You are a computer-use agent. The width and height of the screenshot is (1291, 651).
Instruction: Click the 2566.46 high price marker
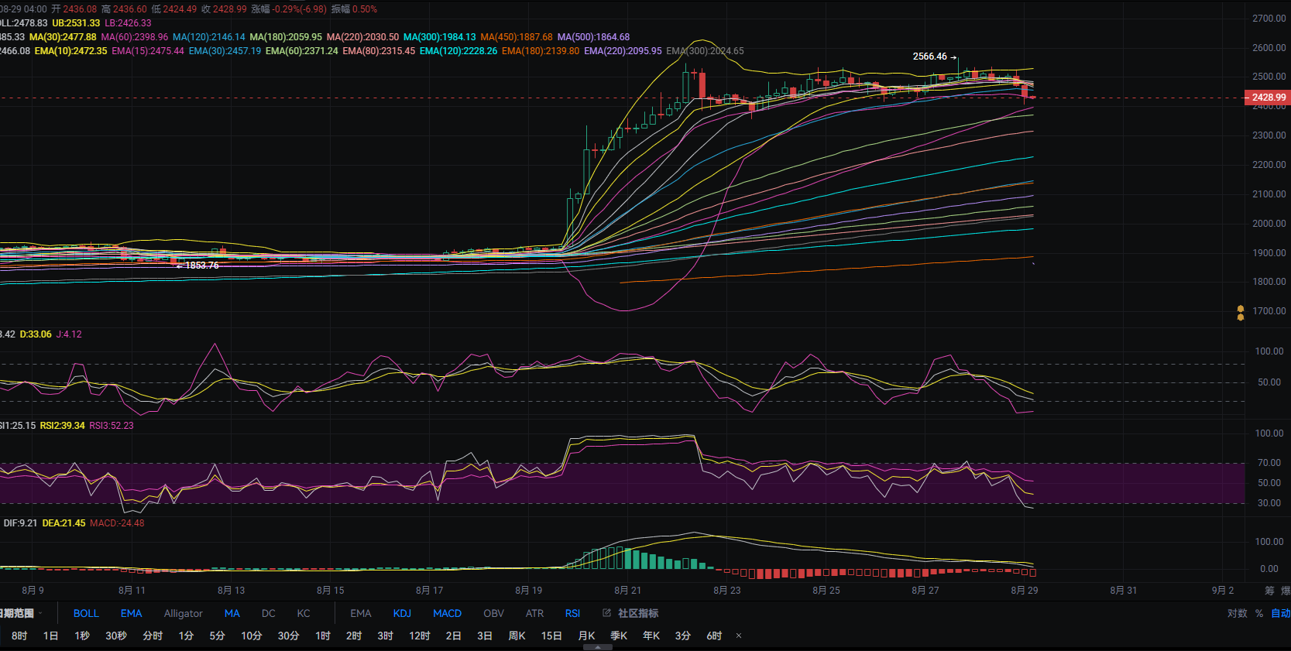pos(929,57)
